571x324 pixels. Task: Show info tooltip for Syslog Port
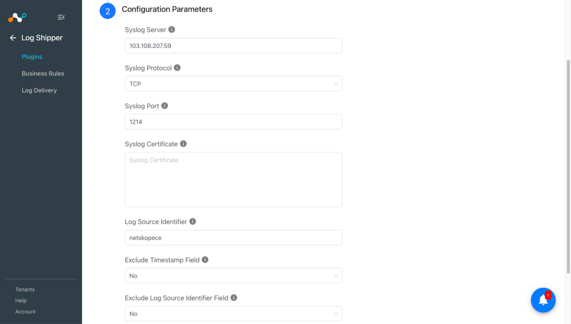[164, 105]
